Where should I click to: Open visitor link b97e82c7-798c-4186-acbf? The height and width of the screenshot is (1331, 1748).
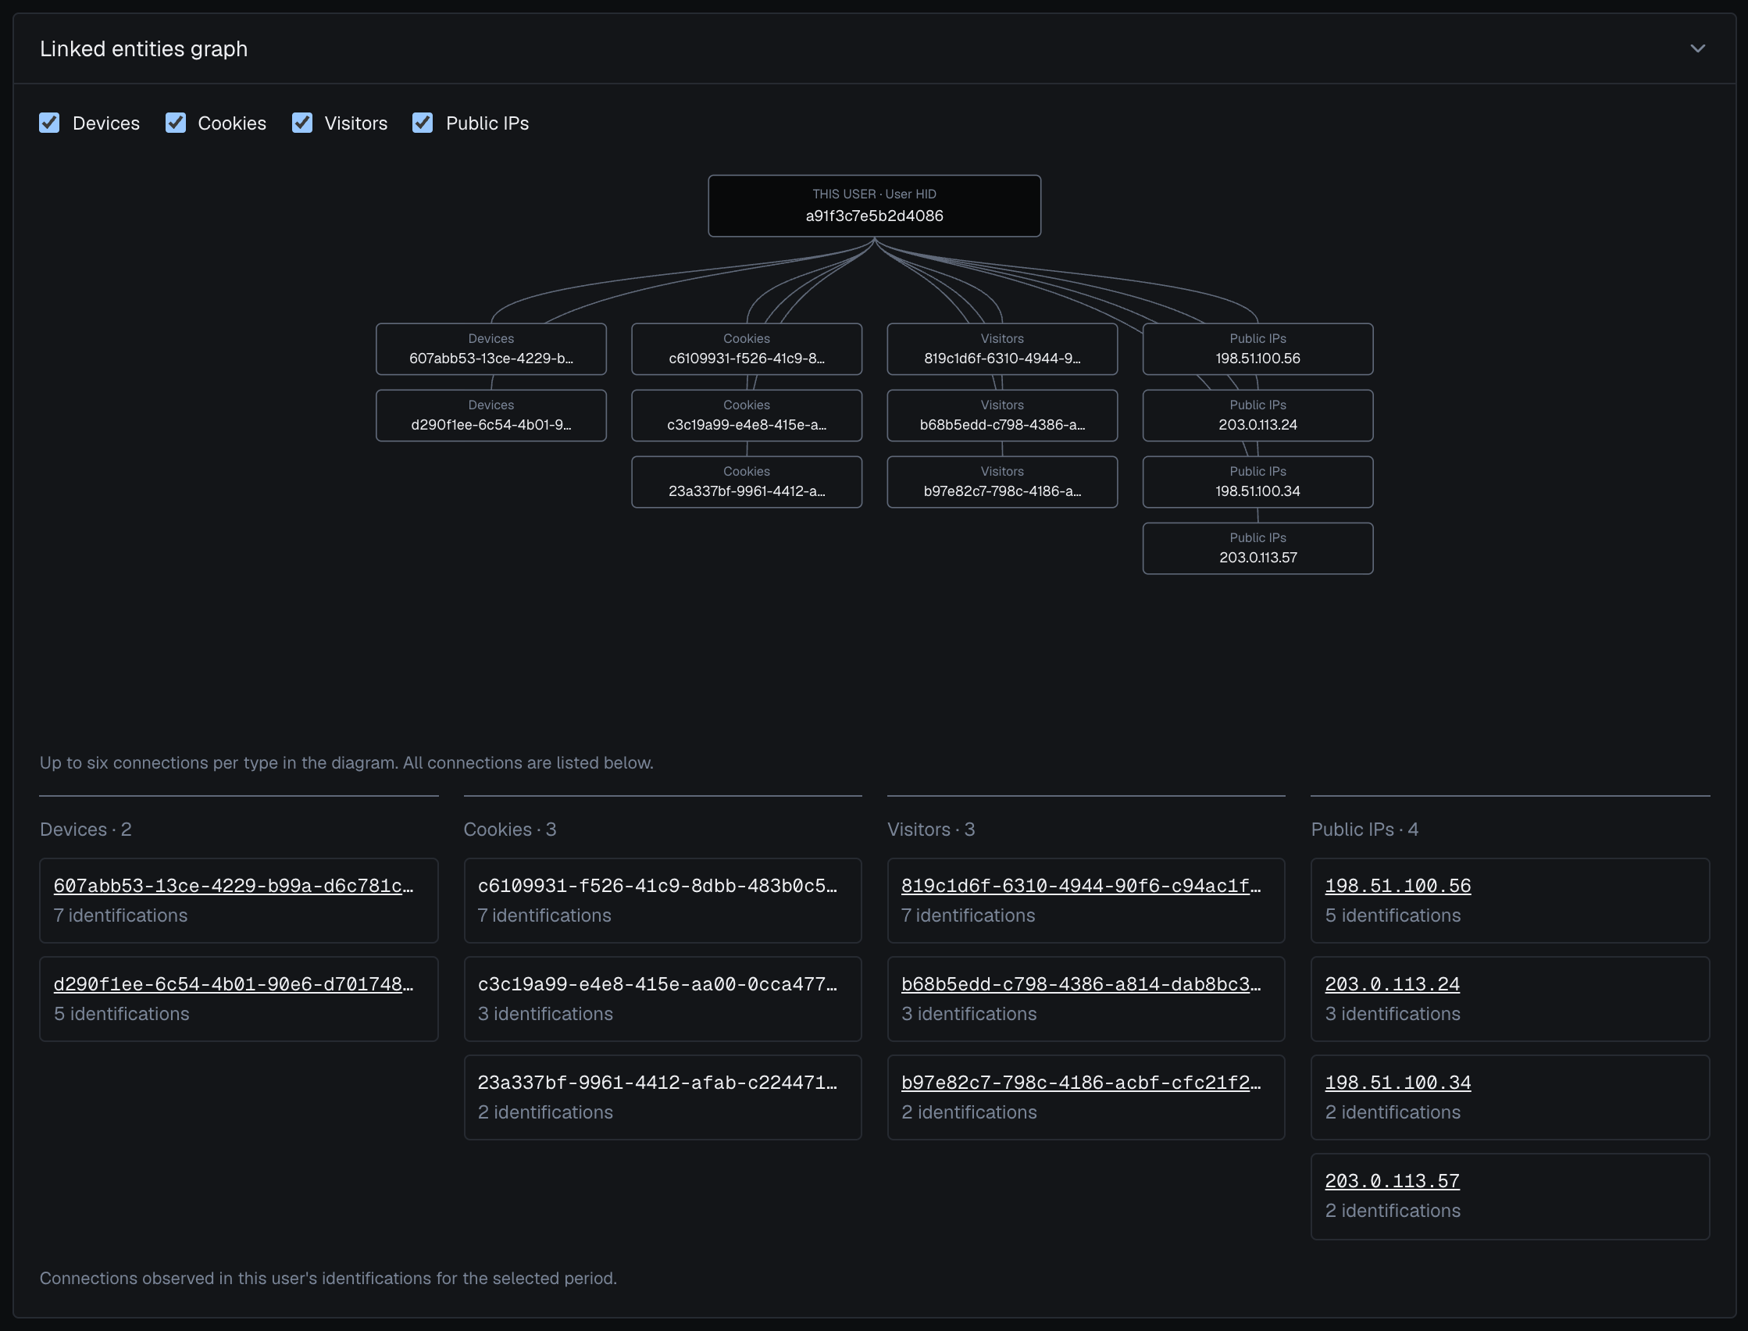click(1081, 1083)
